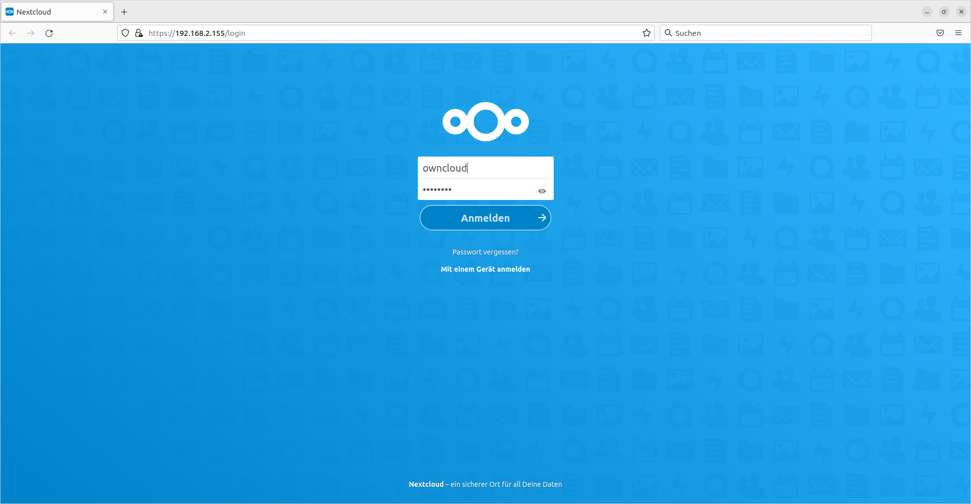This screenshot has height=504, width=971.
Task: Open the Mit einem Gerät anmelden link
Action: [485, 269]
